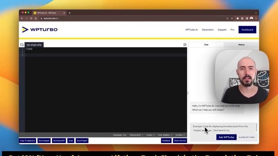This screenshot has height=156, width=278.
Task: Open browser home page icon
Action: point(36,18)
